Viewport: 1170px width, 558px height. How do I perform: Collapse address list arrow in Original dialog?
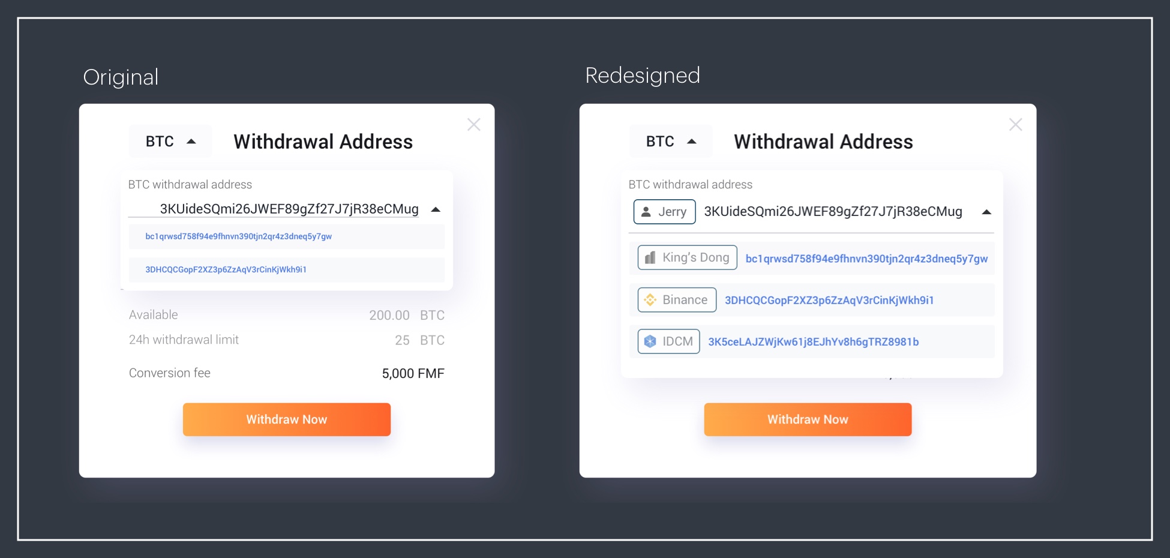coord(436,209)
